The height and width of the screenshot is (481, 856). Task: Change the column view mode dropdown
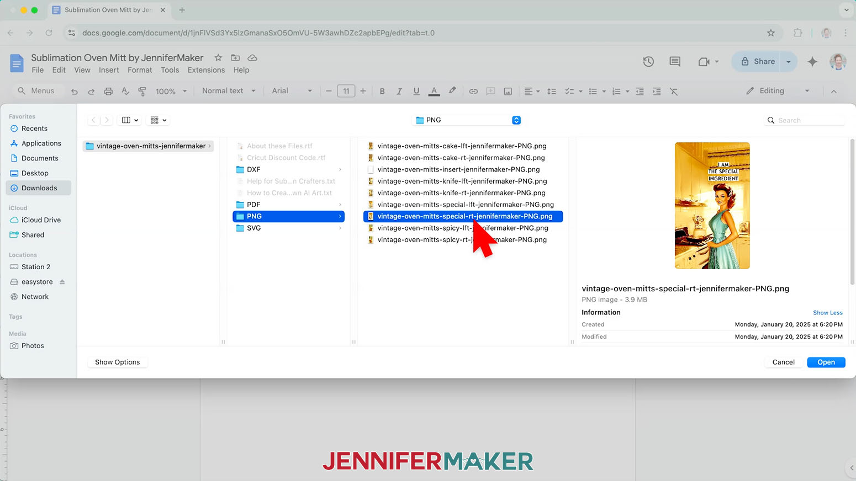pyautogui.click(x=130, y=120)
